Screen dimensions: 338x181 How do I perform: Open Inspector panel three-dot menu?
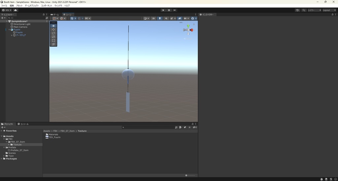tap(335, 14)
